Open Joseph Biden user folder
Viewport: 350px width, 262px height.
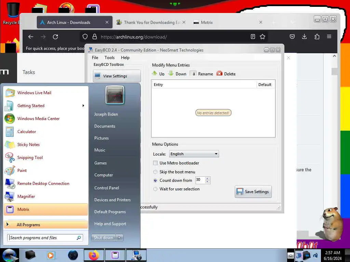coord(106,114)
